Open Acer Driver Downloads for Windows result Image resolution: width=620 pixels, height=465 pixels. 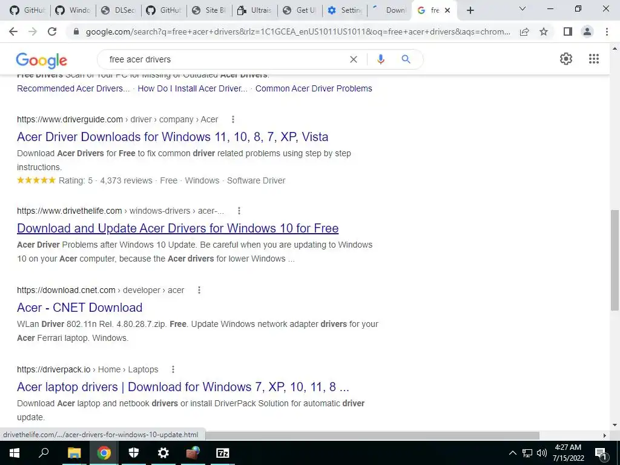pyautogui.click(x=173, y=137)
